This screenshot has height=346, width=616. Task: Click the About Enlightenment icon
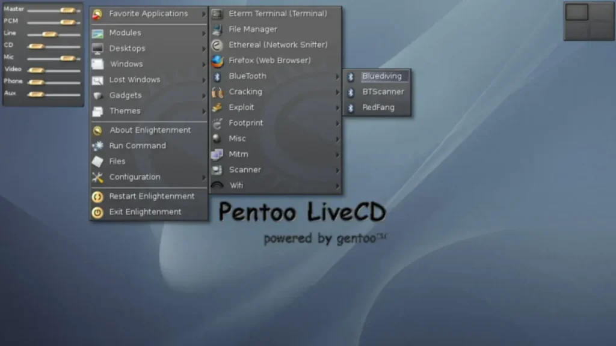[x=97, y=130]
